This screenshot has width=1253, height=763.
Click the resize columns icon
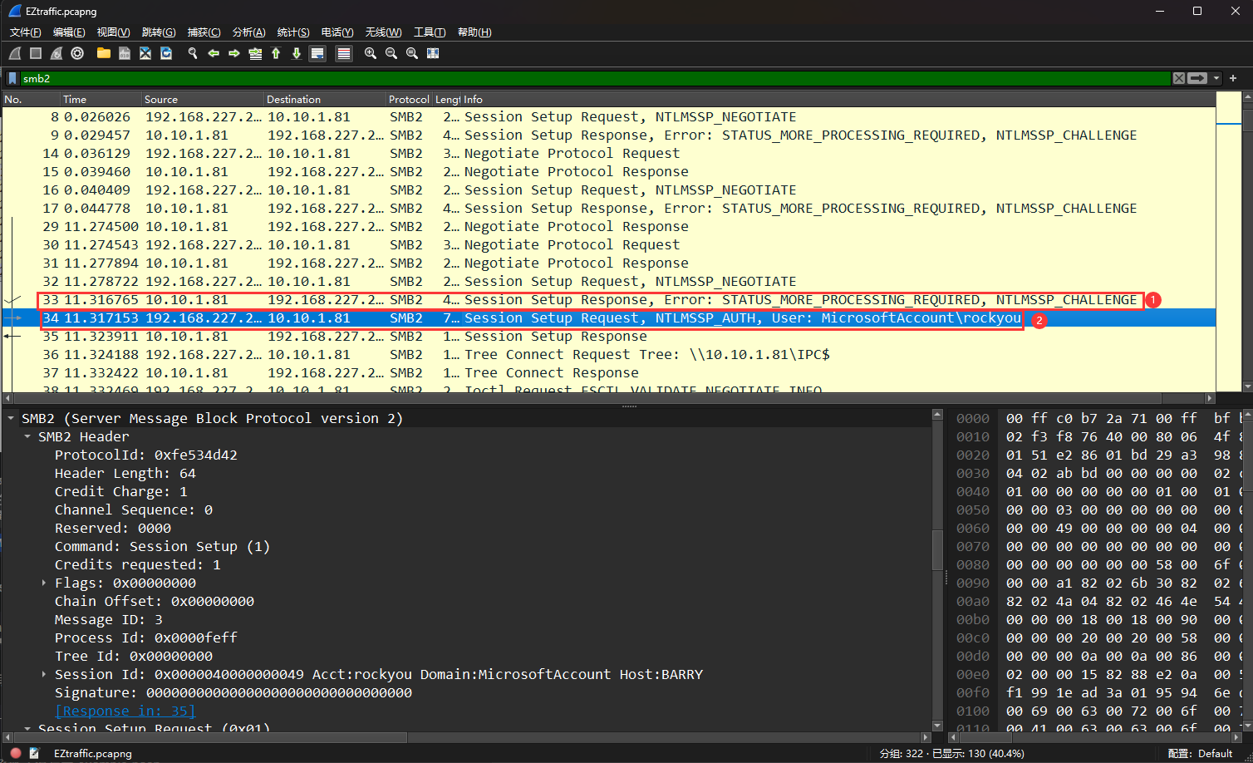click(x=433, y=53)
